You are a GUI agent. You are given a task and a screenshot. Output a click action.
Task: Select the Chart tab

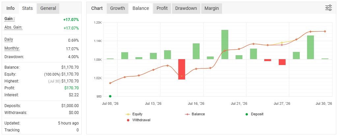pyautogui.click(x=97, y=9)
